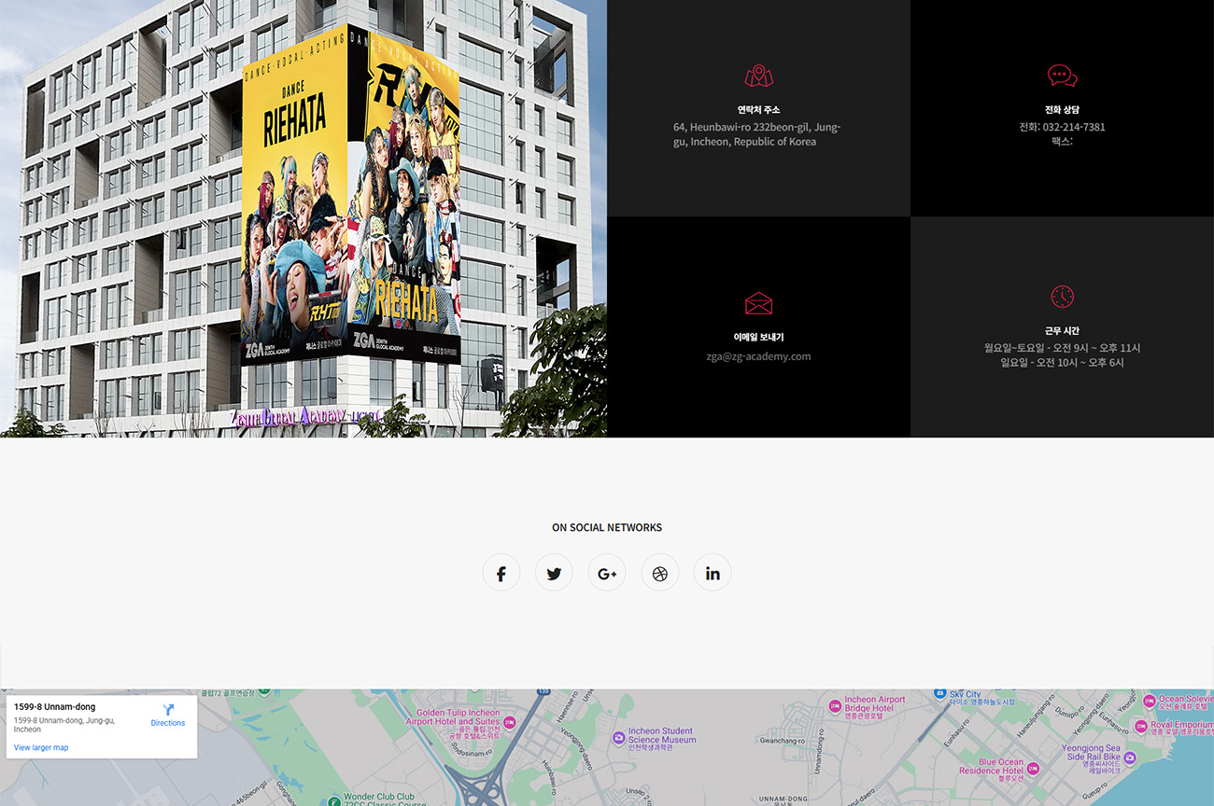Click the Golden Tulip Incheon Airport Hotel marker

tap(509, 722)
